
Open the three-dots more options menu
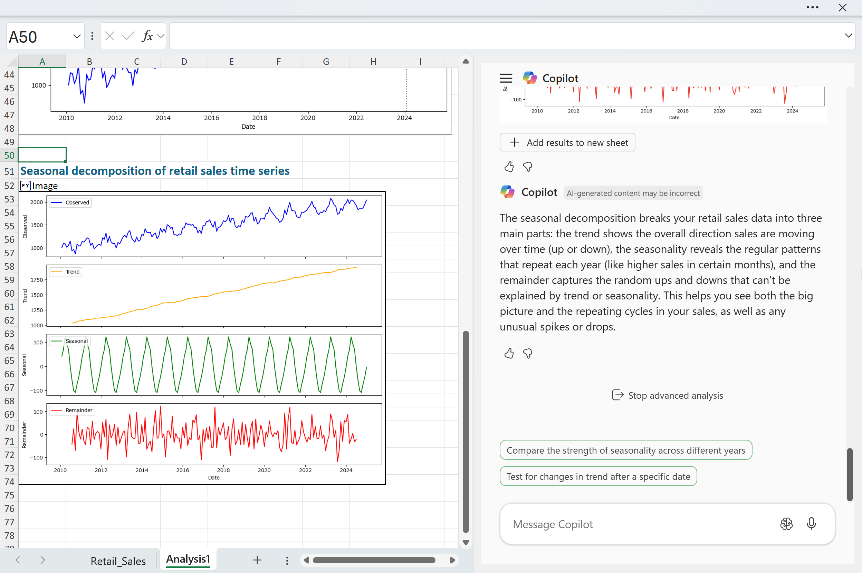tap(812, 7)
